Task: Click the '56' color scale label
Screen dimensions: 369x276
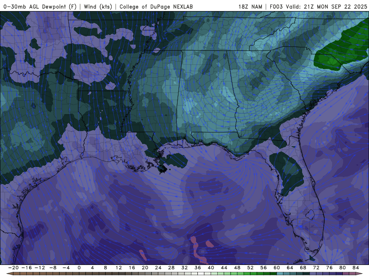Action: pyautogui.click(x=263, y=268)
